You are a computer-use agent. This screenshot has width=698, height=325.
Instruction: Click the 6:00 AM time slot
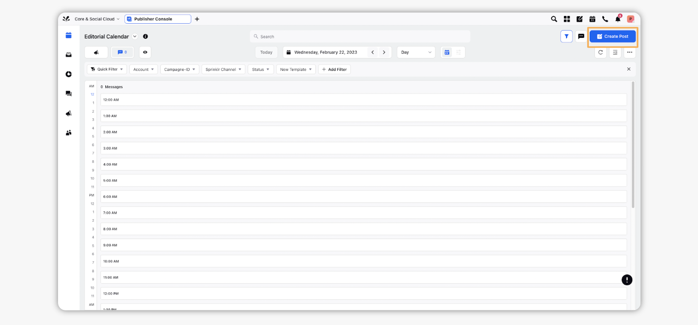pos(364,196)
